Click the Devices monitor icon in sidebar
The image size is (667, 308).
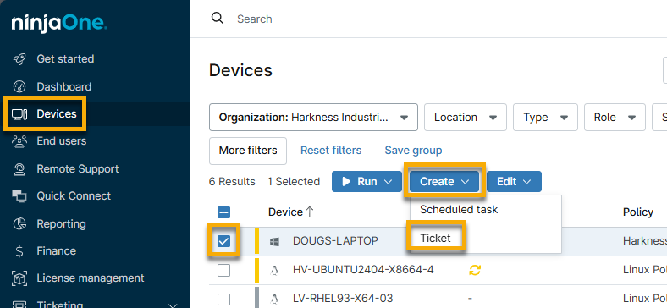[19, 114]
